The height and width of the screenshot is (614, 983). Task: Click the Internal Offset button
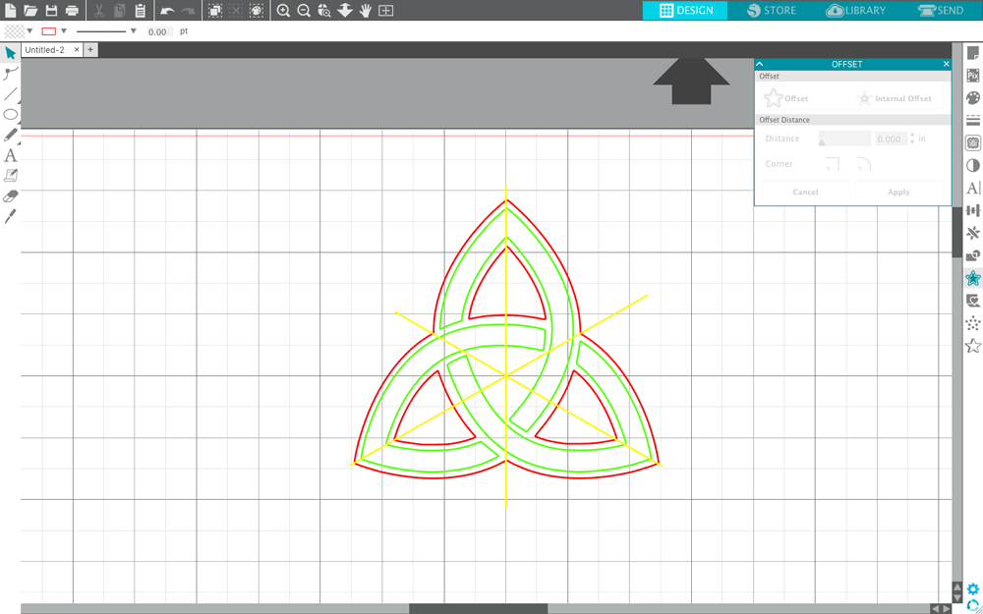894,98
